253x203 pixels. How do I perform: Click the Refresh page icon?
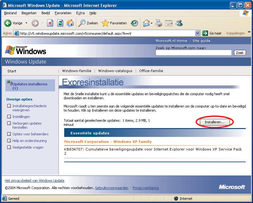(60, 23)
